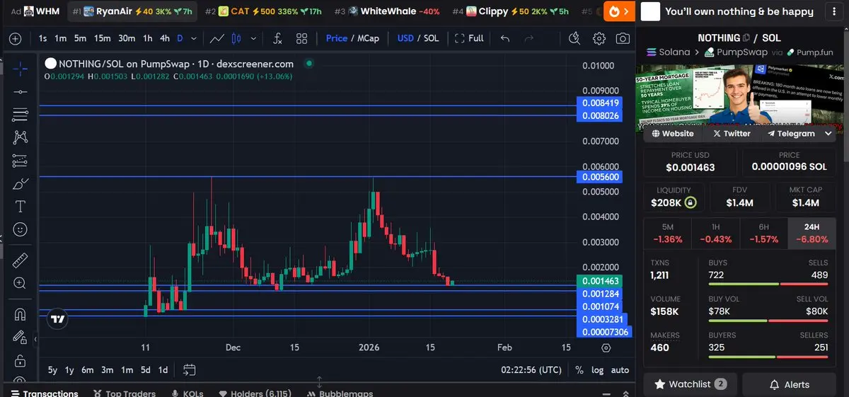
Task: Toggle log scale on price axis
Action: (598, 369)
